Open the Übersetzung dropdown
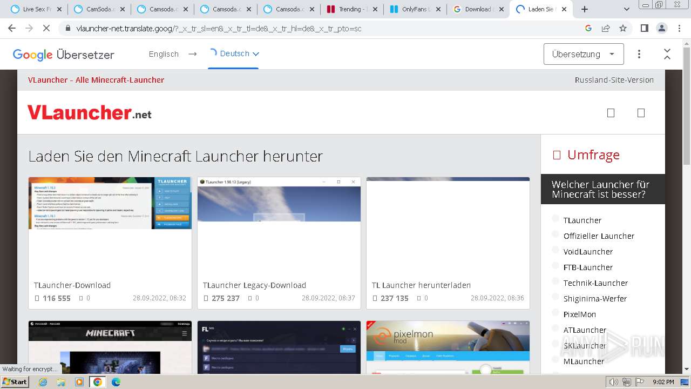The height and width of the screenshot is (389, 691). coord(584,54)
